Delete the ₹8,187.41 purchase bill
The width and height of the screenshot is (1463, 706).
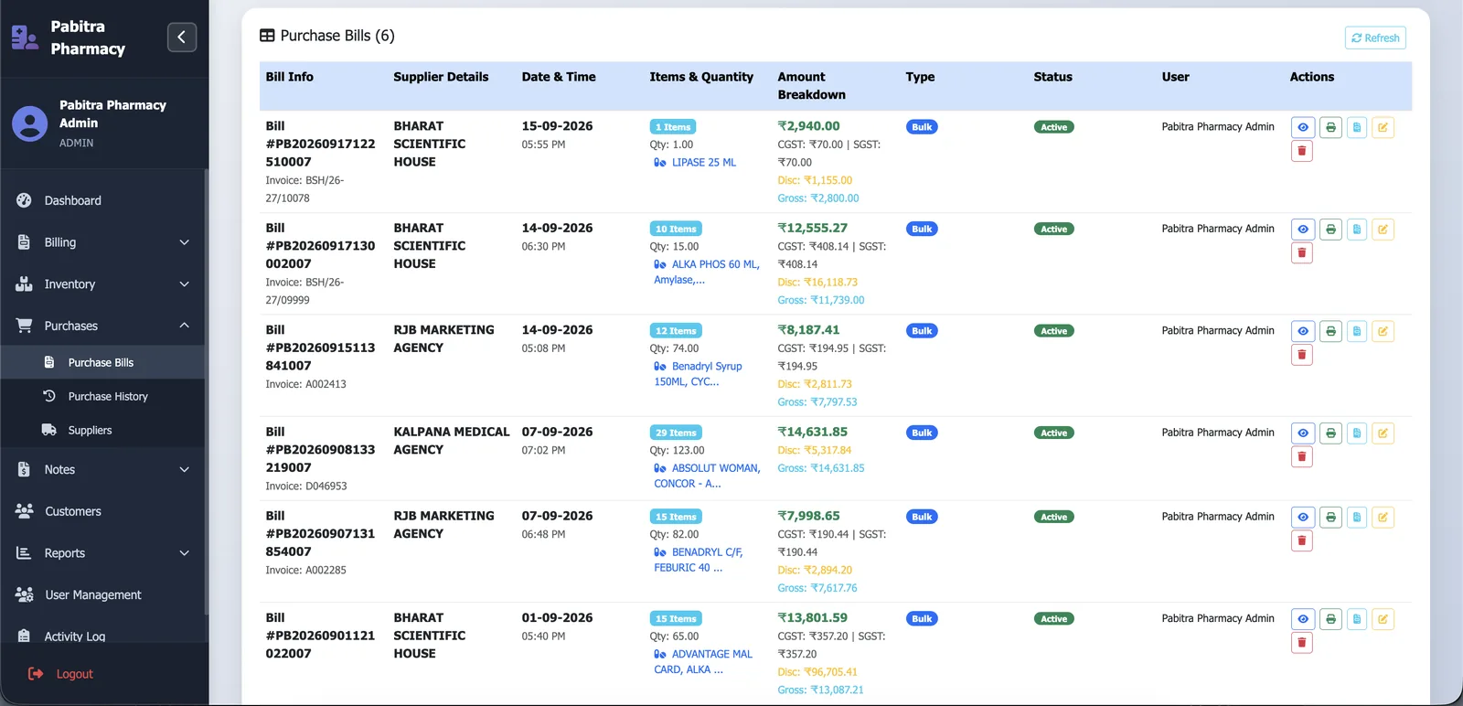[x=1302, y=355]
